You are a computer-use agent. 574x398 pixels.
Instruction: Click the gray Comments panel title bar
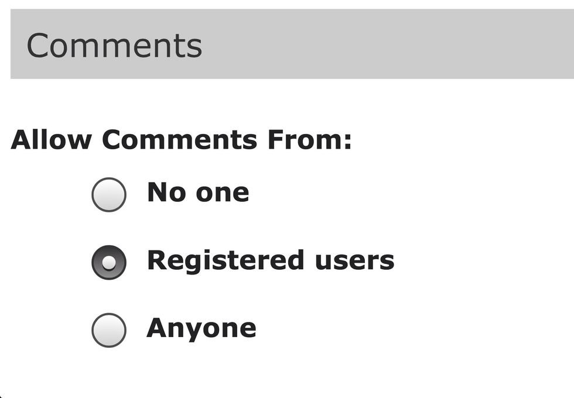click(x=351, y=44)
